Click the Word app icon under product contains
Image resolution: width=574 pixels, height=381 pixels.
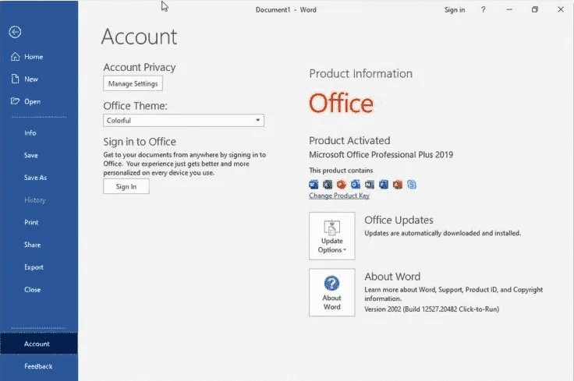point(314,185)
